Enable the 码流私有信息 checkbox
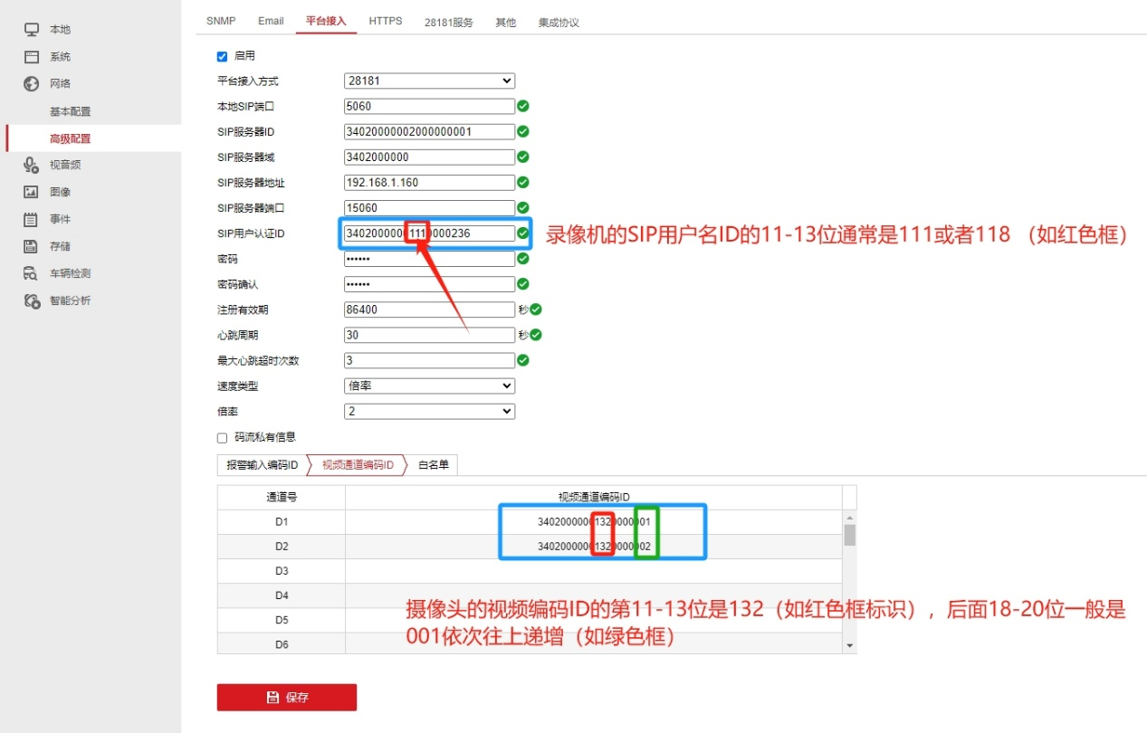 [222, 437]
